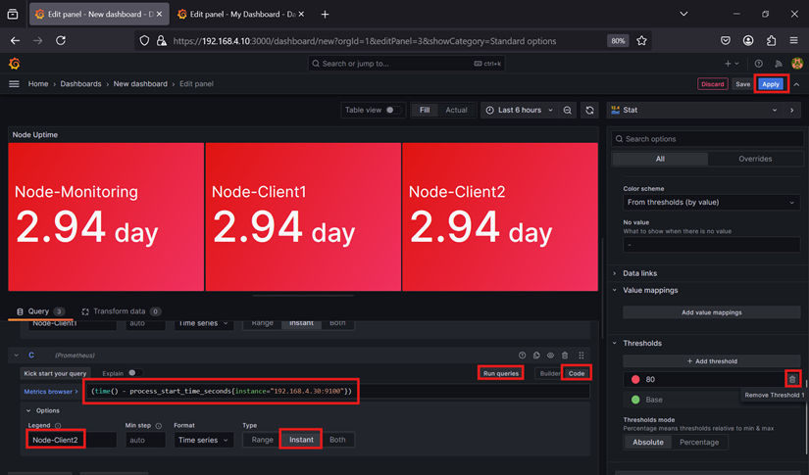Open the Stat visualization picker
The width and height of the screenshot is (809, 475).
point(694,111)
